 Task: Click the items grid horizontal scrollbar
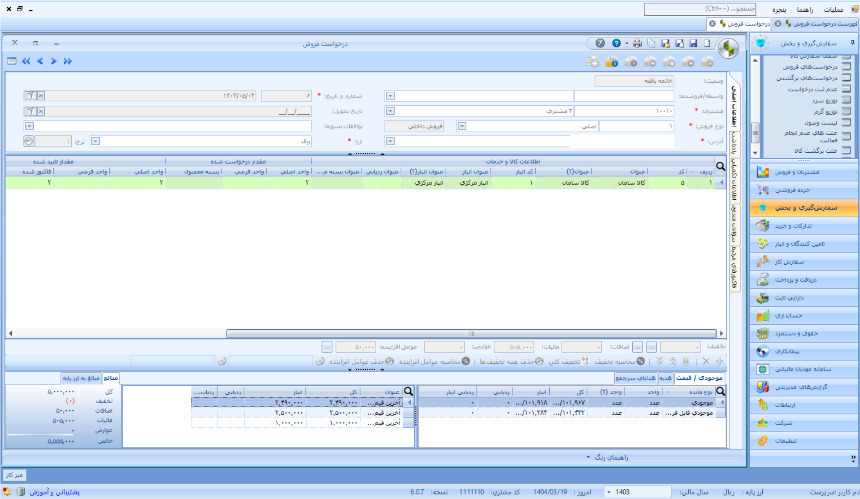pos(471,333)
